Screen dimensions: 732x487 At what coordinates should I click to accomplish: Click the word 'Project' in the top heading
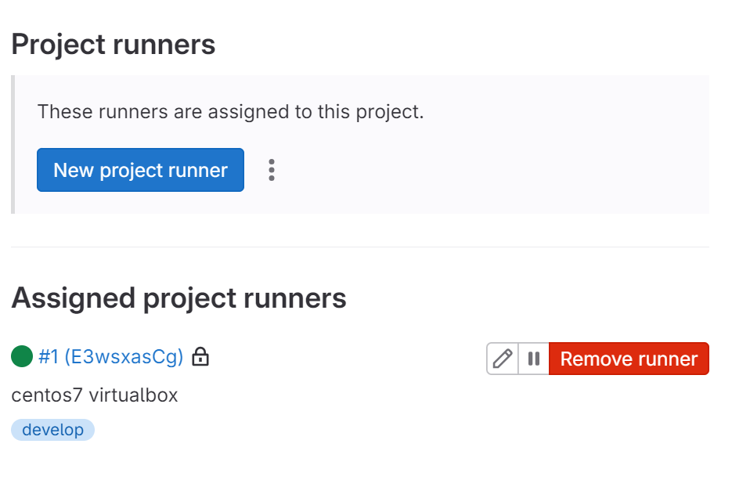(59, 45)
